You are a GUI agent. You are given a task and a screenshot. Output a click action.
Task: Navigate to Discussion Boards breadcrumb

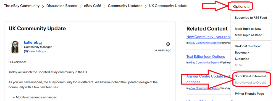click(x=62, y=6)
